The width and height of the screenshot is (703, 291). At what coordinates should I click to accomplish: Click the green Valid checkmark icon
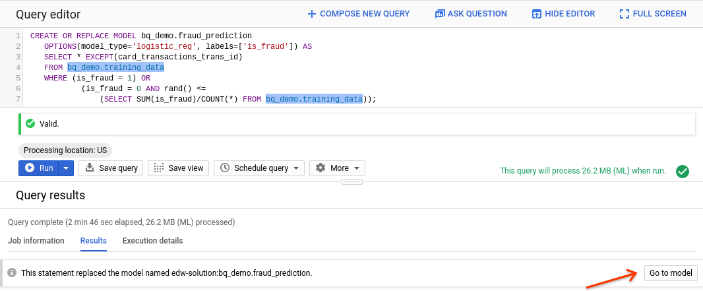click(x=30, y=123)
